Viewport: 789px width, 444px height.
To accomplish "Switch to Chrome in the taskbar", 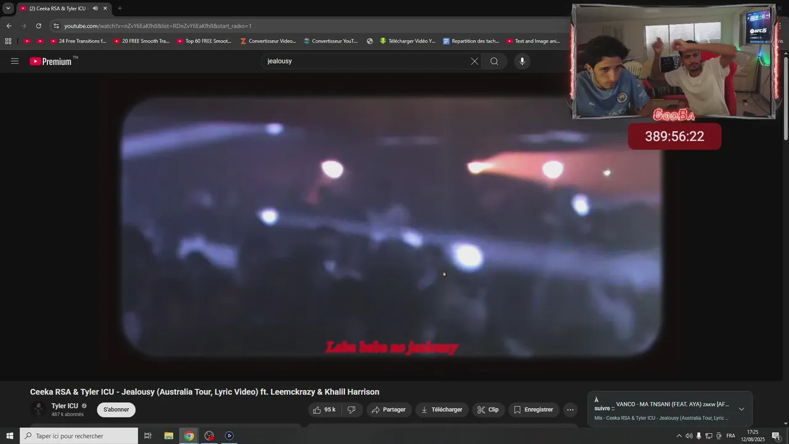I will pos(189,435).
